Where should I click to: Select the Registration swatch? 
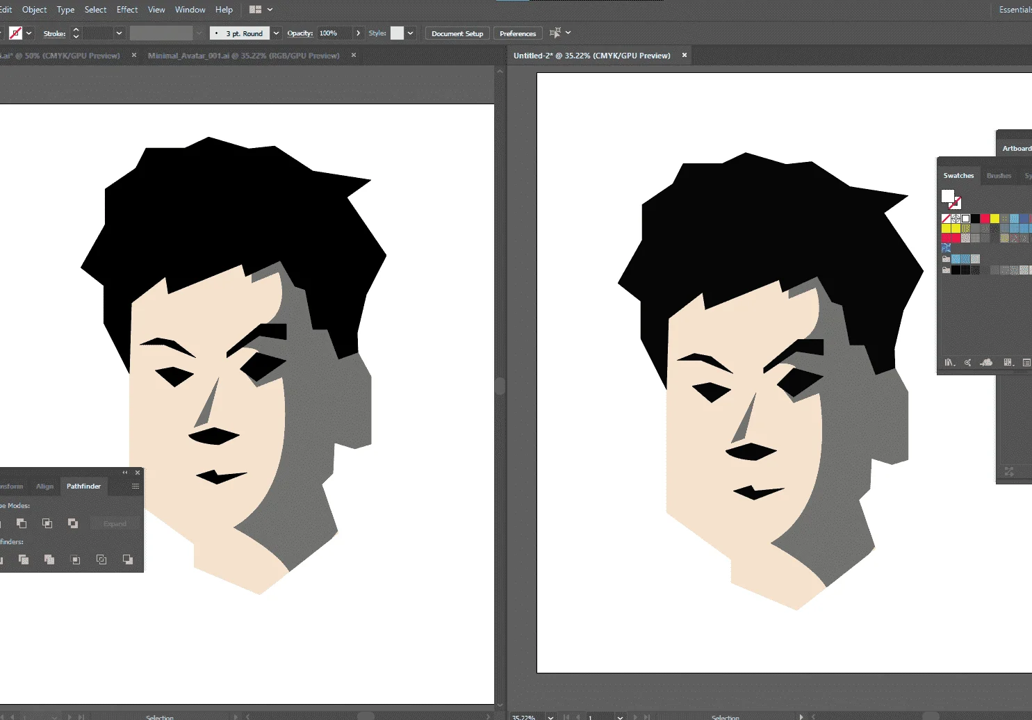(x=956, y=219)
